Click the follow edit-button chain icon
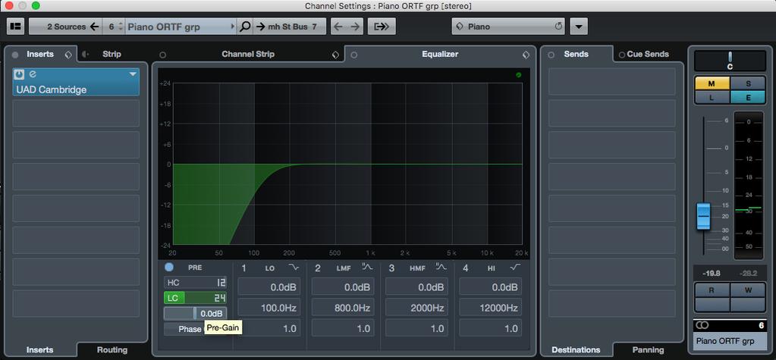The width and height of the screenshot is (776, 360). click(x=382, y=27)
